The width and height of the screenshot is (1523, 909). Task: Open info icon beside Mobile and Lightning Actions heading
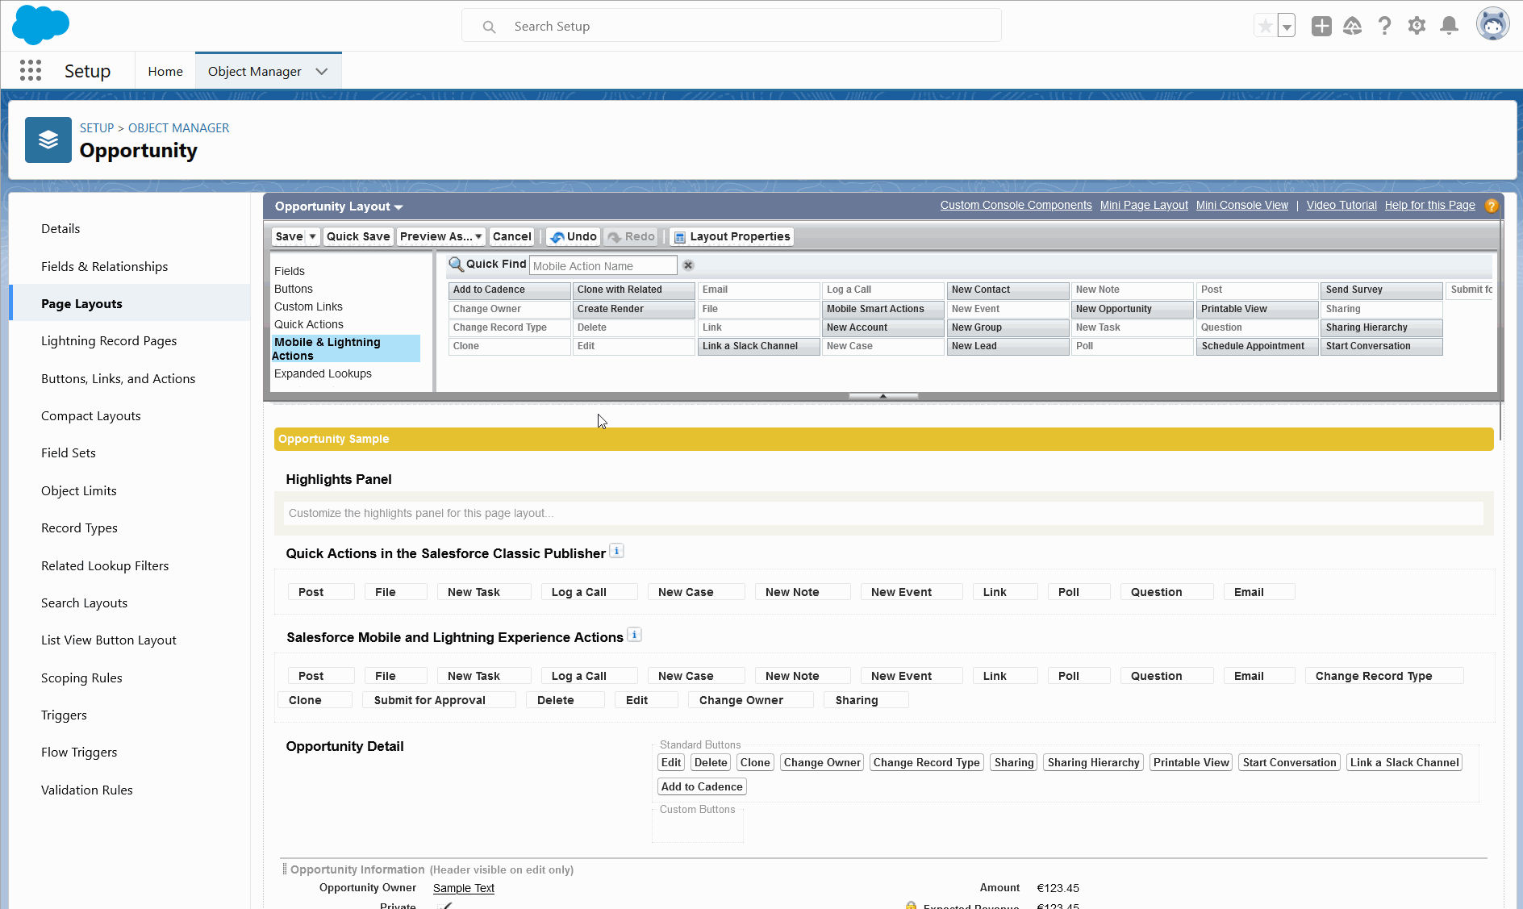(635, 635)
